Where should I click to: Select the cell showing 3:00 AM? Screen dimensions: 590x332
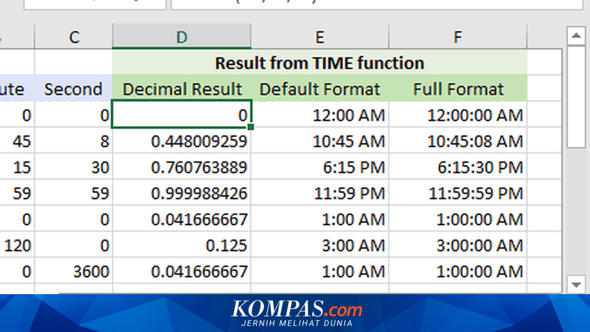coord(320,245)
